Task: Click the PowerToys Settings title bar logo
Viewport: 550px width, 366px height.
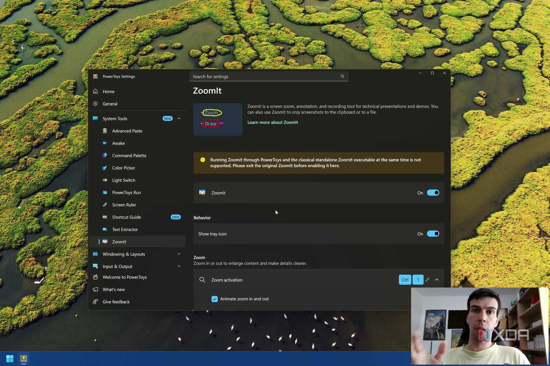Action: tap(95, 77)
